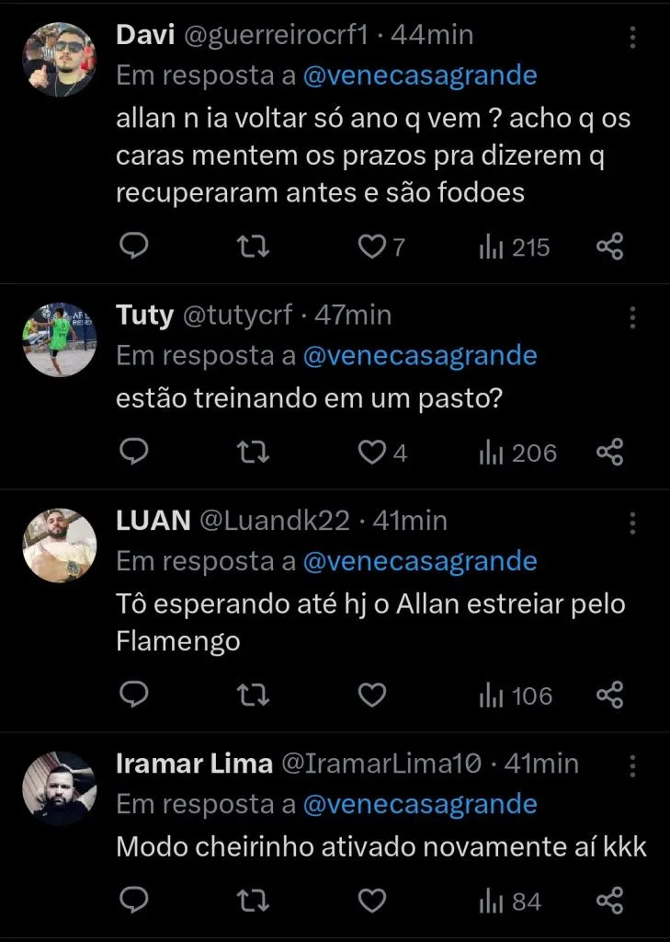Like Davi's tweet with 7 likes
This screenshot has height=942, width=670.
pyautogui.click(x=371, y=247)
